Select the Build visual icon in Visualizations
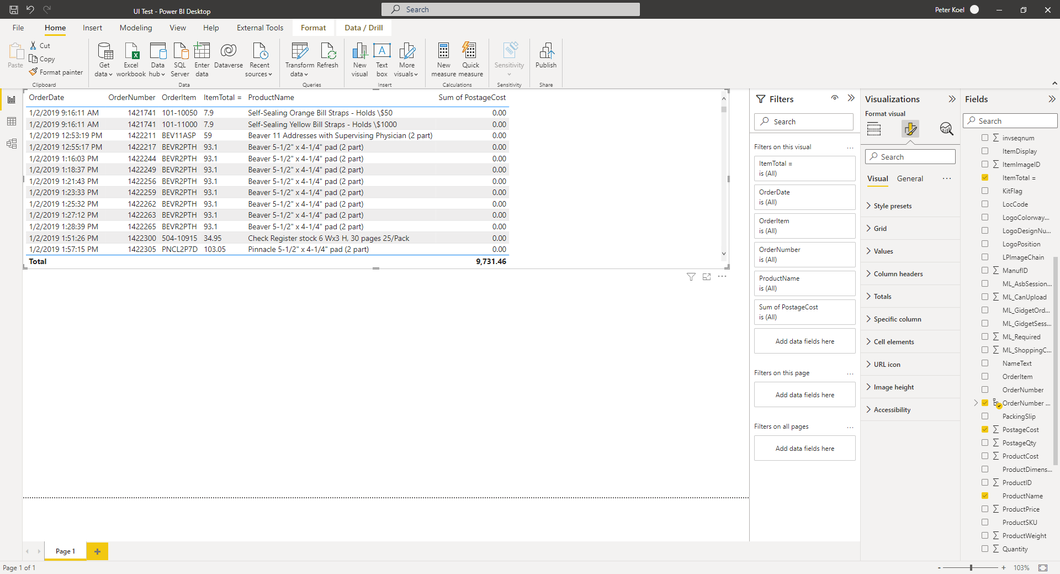1060x574 pixels. tap(874, 129)
